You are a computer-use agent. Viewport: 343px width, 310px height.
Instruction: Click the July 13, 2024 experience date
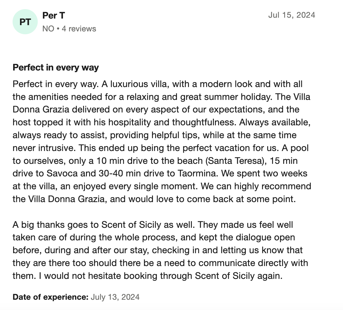point(115,297)
